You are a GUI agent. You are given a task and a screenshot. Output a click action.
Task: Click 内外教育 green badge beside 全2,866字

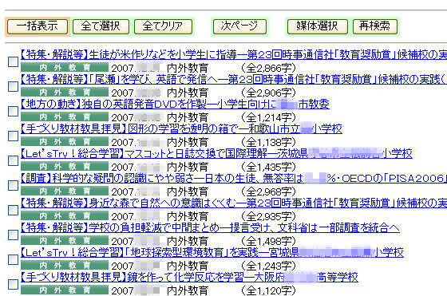pos(65,67)
